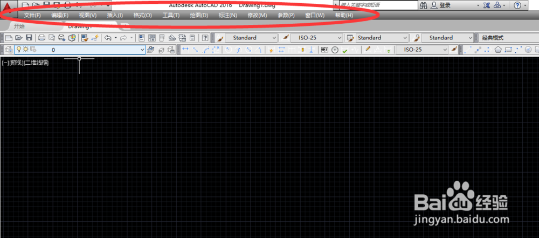539x238 pixels.
Task: Click the New drawing icon in Standard toolbar
Action: click(x=9, y=38)
